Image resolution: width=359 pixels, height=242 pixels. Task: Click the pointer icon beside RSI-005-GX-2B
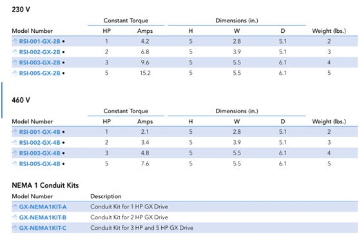click(x=15, y=73)
